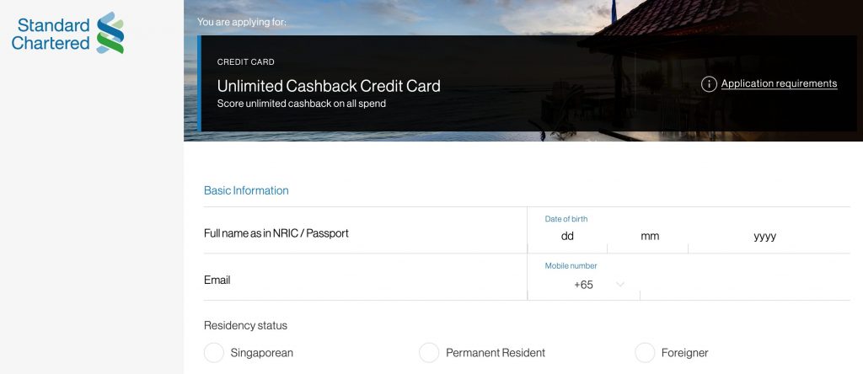Focus the yyyy year field

764,237
